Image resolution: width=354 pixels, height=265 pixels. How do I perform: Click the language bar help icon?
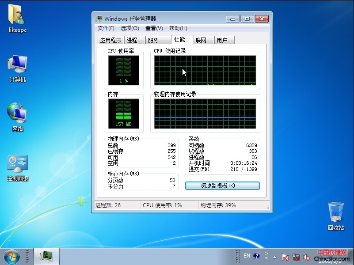tap(257, 256)
